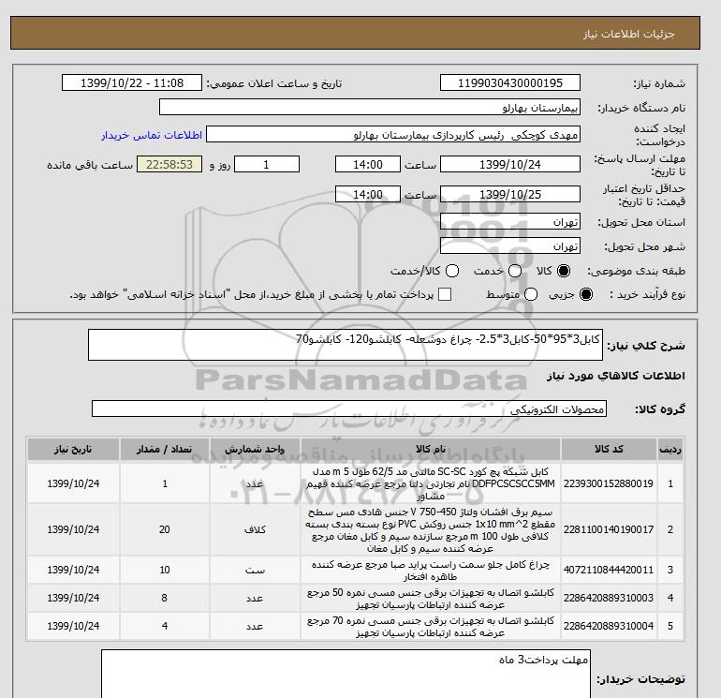Select the کالا/خدمت radio button
721x698 pixels.
452,271
